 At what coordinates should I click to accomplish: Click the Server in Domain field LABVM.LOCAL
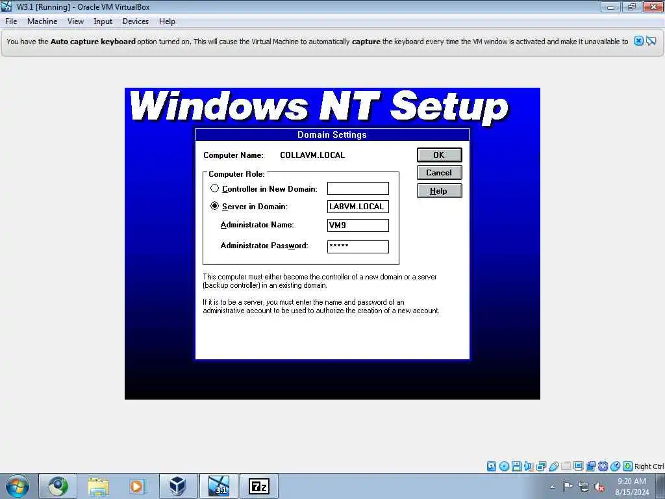click(x=358, y=207)
